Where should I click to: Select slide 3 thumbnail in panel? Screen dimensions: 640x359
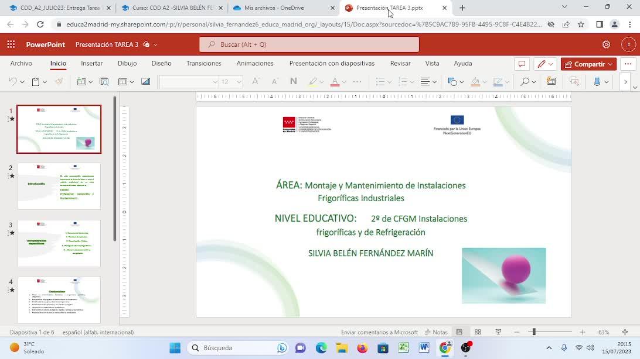(x=59, y=243)
